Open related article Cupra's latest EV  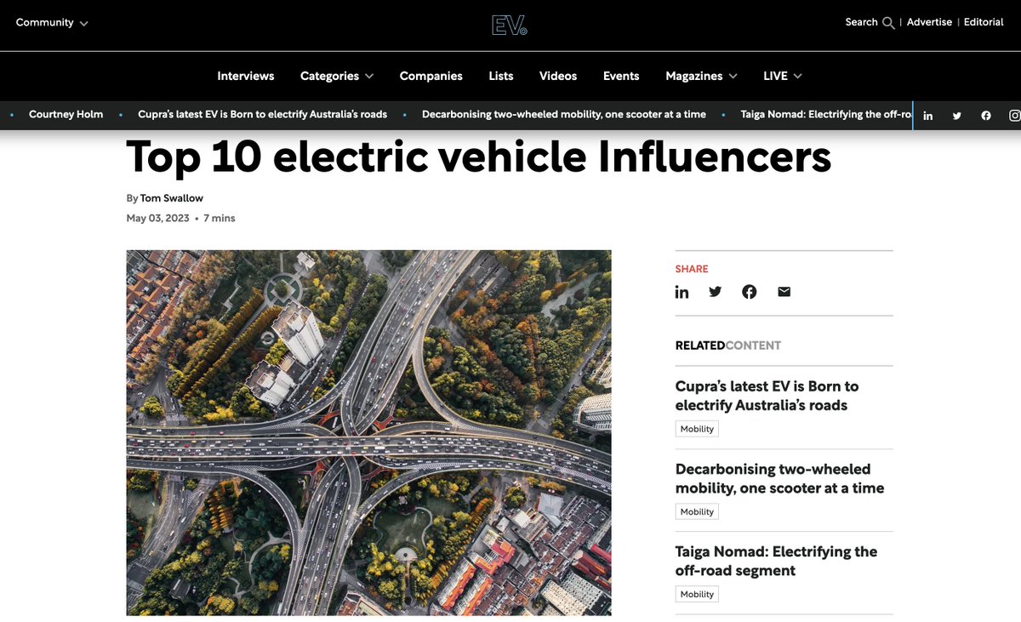pyautogui.click(x=767, y=396)
